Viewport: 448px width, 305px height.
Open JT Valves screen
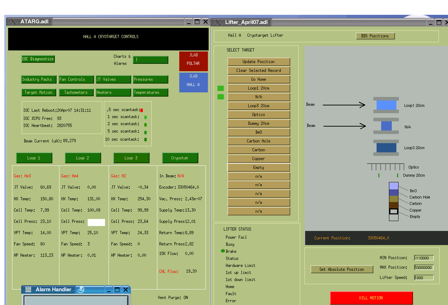(x=114, y=79)
